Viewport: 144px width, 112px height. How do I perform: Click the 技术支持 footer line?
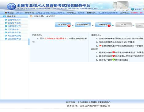coord(88,106)
